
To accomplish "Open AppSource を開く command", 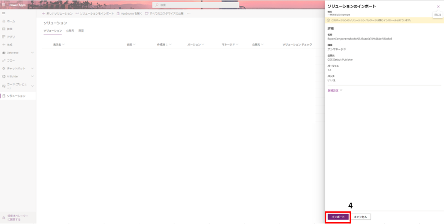I will pyautogui.click(x=129, y=13).
